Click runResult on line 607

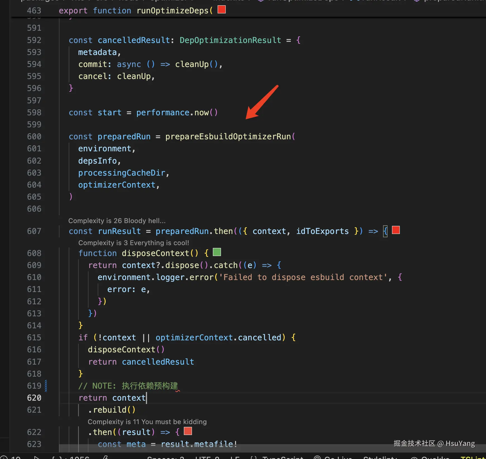point(119,231)
